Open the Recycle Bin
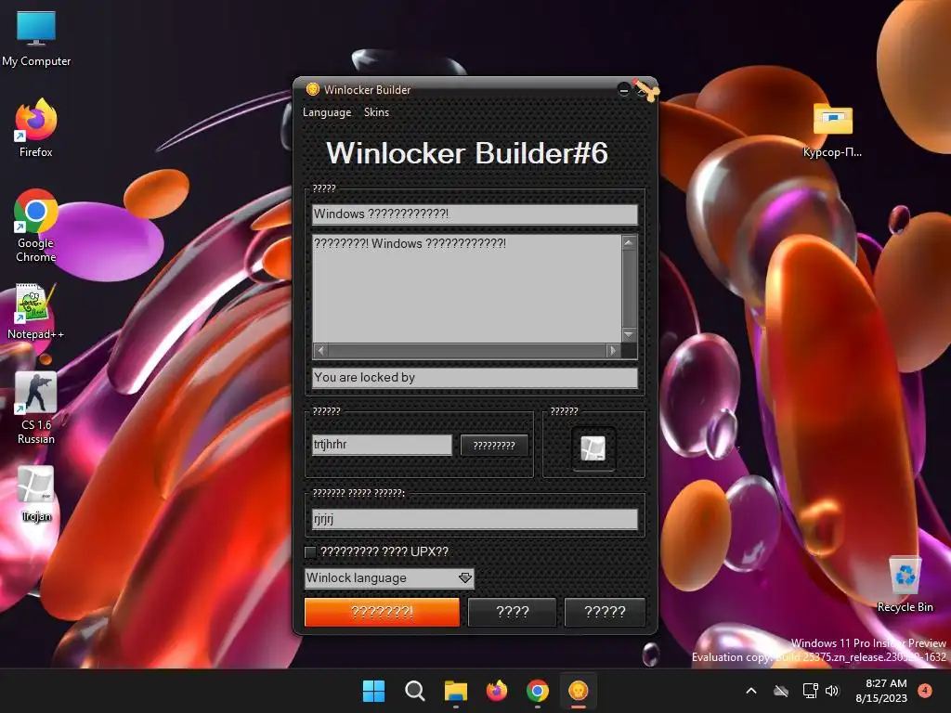Screen dimensions: 951x713 pos(905,584)
